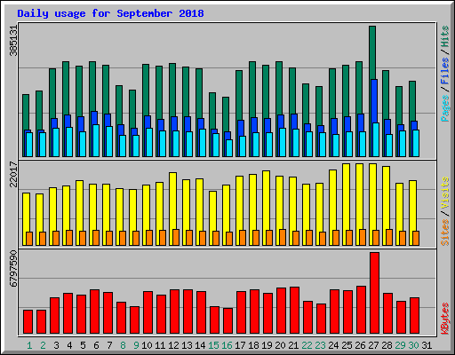Image resolution: width=455 pixels, height=355 pixels.
Task: Click day label 21 on the x-axis
Action: coord(293,345)
